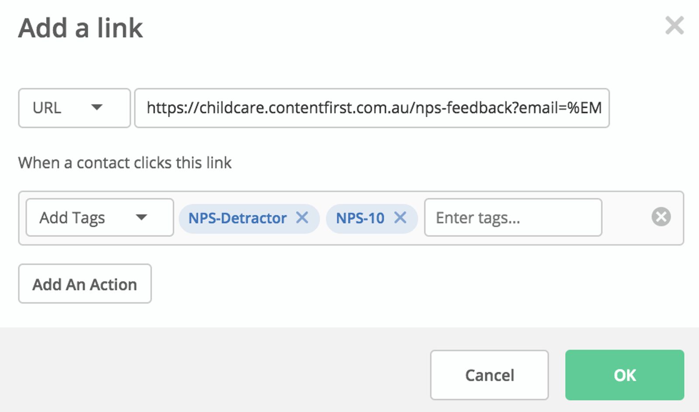The width and height of the screenshot is (699, 412).
Task: Click the X next to NPS-Detractor
Action: click(x=304, y=218)
